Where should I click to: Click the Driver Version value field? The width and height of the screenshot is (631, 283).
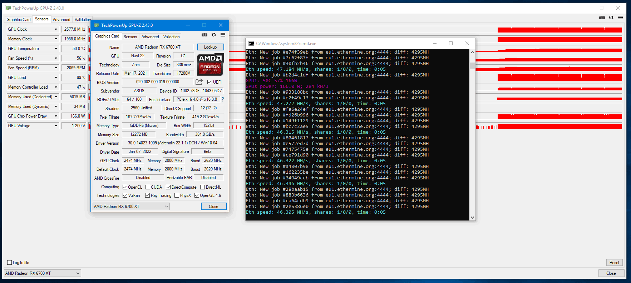pos(173,143)
